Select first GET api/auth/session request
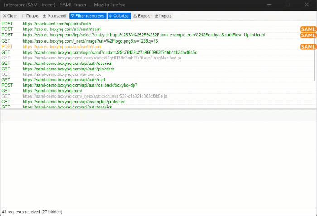The image size is (317, 216). (158, 64)
